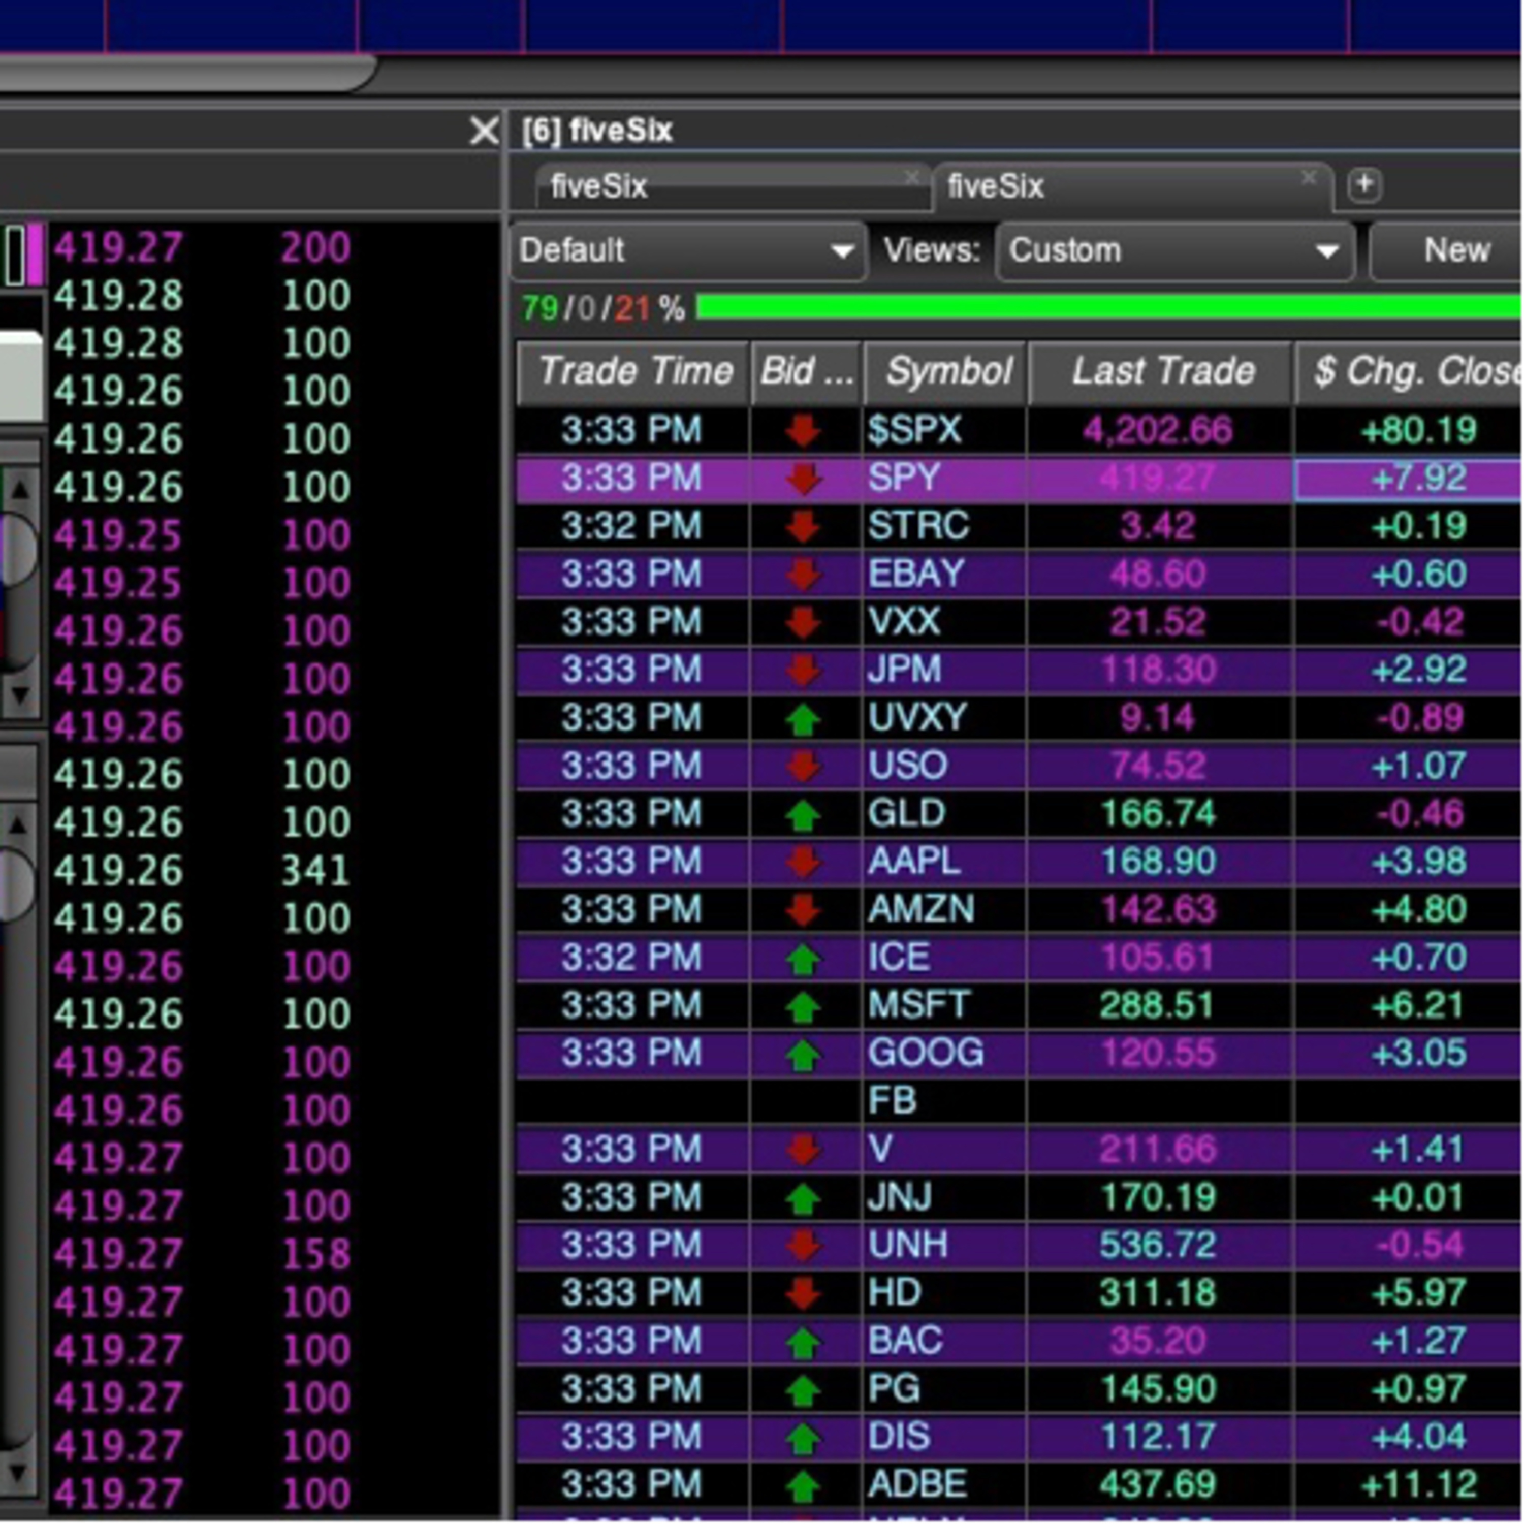Screen dimensions: 1524x1524
Task: Select the AMZN symbol
Action: pyautogui.click(x=922, y=909)
